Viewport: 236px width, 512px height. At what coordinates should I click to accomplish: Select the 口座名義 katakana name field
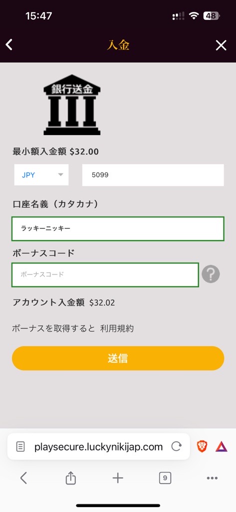click(x=118, y=228)
